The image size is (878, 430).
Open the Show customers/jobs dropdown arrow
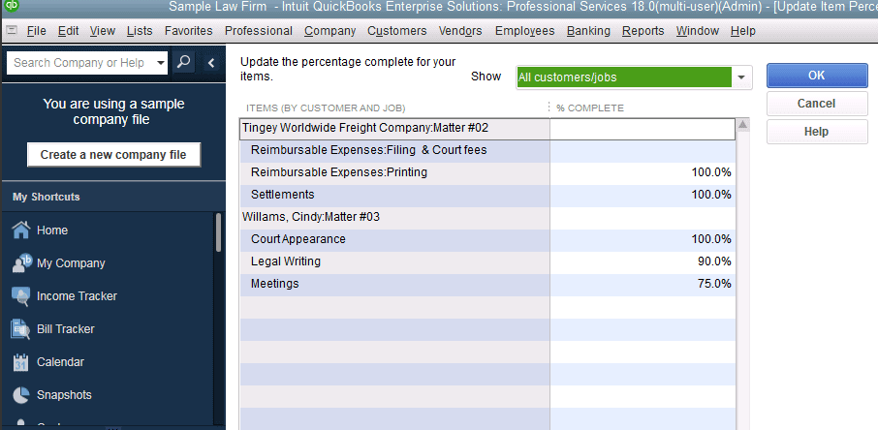point(741,77)
